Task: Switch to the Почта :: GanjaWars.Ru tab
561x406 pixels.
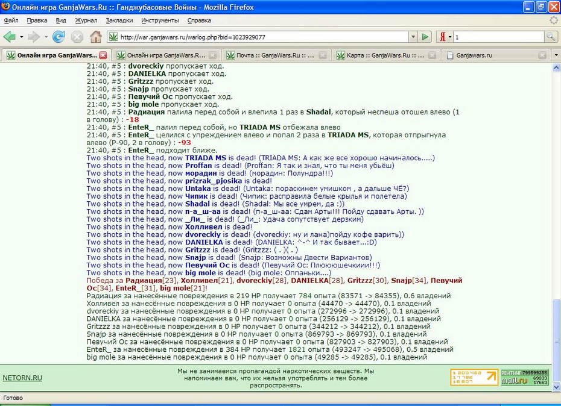Action: point(275,55)
